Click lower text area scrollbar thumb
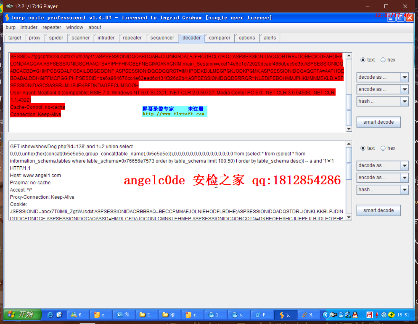The width and height of the screenshot is (418, 324). (349, 163)
